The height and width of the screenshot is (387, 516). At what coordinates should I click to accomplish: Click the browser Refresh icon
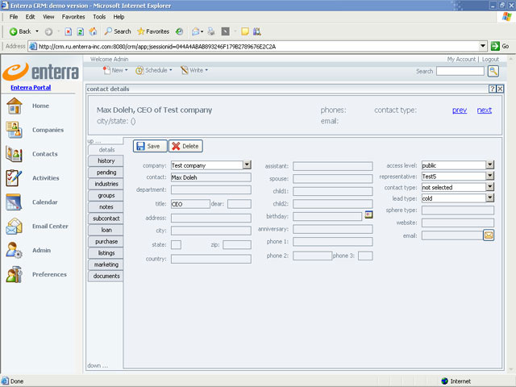(81, 31)
